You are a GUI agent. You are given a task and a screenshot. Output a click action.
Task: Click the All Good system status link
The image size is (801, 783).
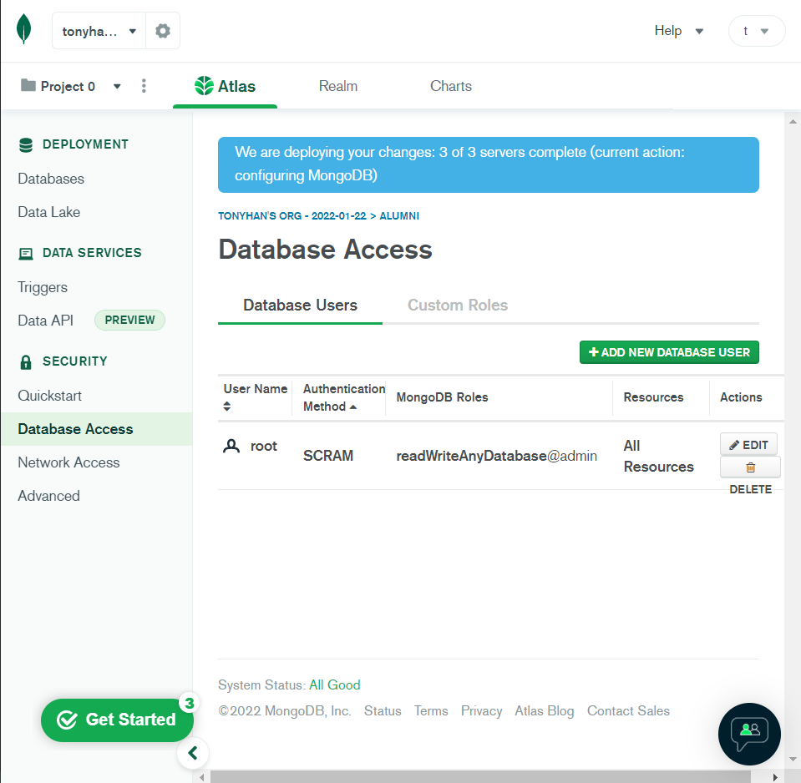(335, 684)
